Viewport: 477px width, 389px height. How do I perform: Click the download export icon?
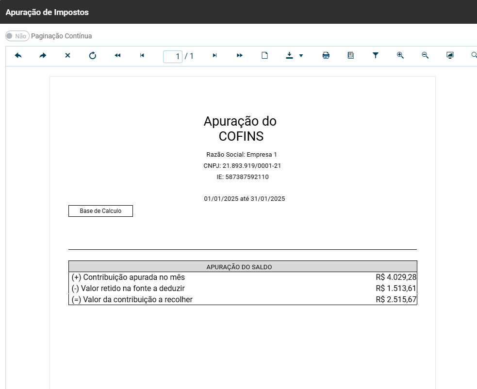click(x=290, y=56)
